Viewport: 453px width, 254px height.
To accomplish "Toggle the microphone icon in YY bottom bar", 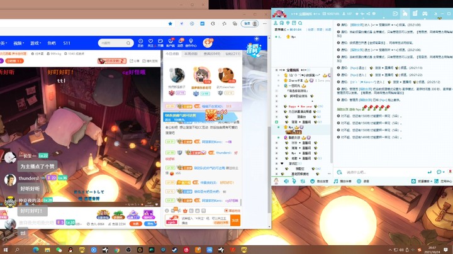I will [294, 181].
